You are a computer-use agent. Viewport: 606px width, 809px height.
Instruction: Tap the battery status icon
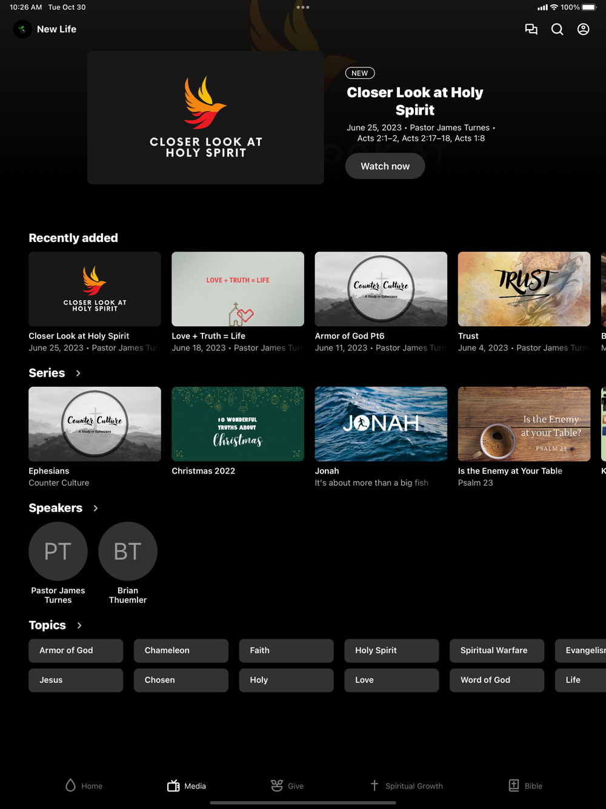point(589,7)
